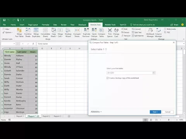Click the zoom in plus button
Image resolution: width=186 pixels, height=139 pixels.
tap(177, 120)
